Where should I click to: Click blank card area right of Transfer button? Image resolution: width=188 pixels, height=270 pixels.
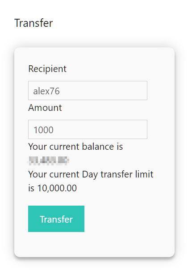pyautogui.click(x=129, y=219)
